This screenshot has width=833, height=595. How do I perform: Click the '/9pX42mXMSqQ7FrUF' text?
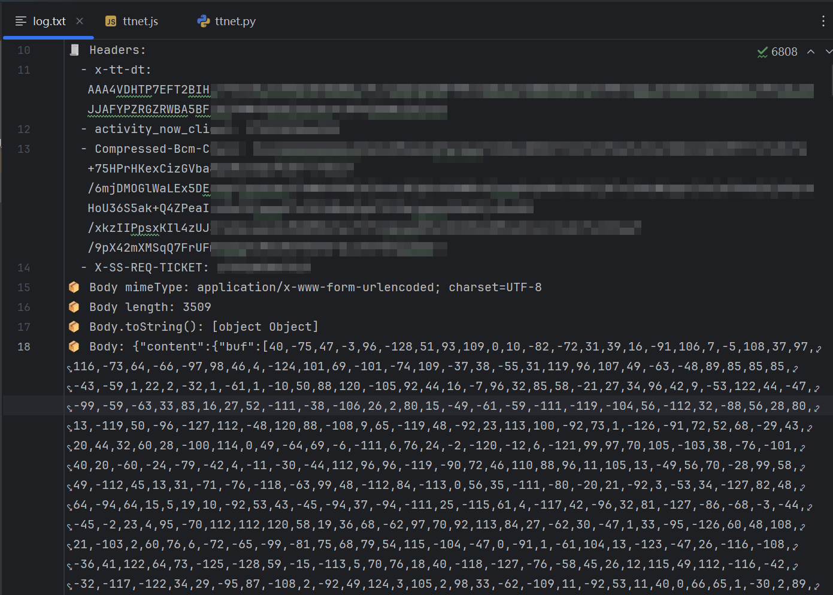click(x=149, y=248)
